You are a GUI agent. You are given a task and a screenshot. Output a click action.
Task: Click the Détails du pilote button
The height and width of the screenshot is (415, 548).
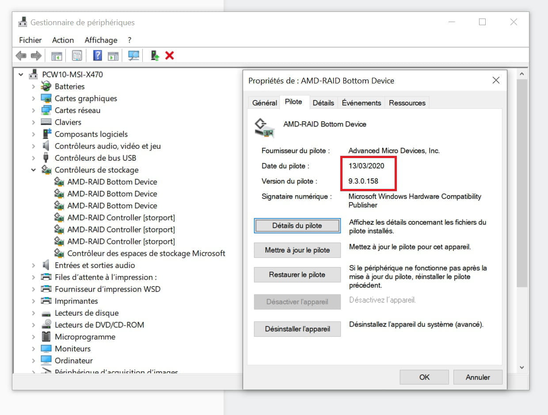(297, 226)
